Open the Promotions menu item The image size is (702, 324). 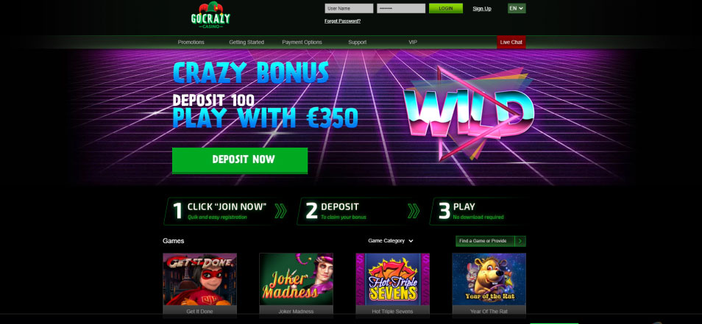[x=191, y=43]
